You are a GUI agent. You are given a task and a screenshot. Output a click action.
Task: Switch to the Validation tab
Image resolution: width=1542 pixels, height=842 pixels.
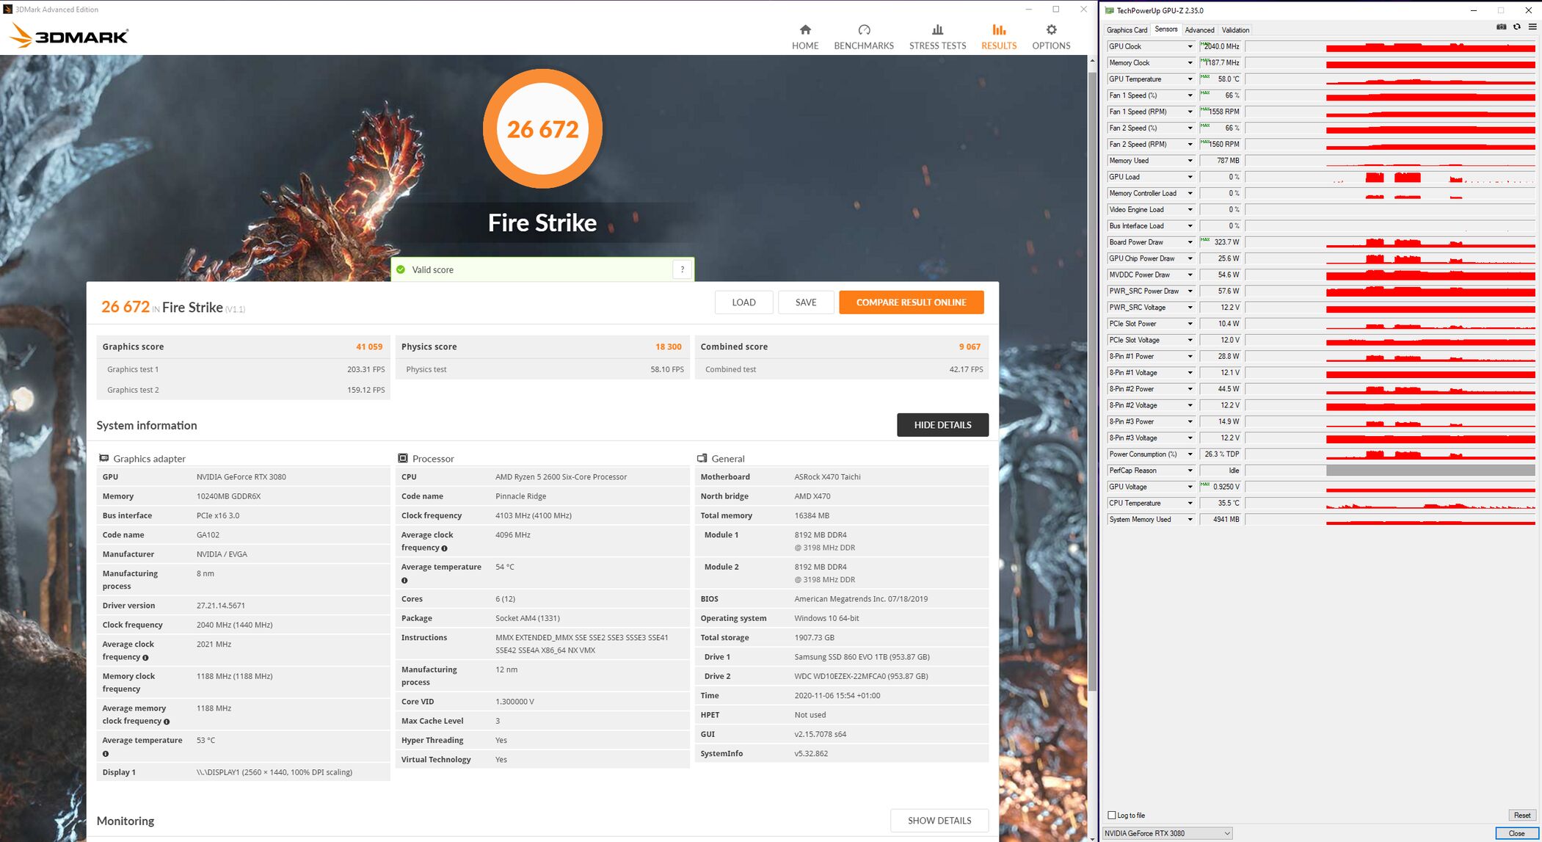click(1235, 30)
